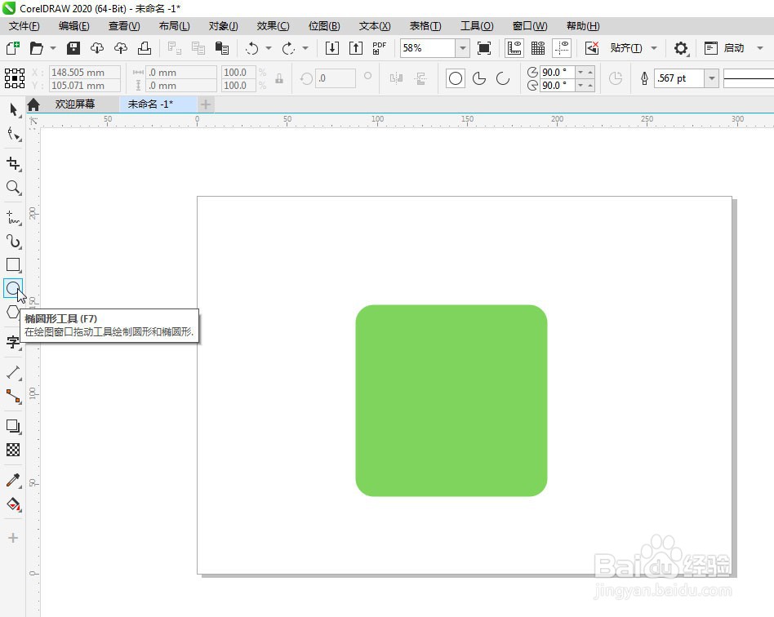Click the Redo arrow icon
Screen dimensions: 774x617
click(288, 48)
